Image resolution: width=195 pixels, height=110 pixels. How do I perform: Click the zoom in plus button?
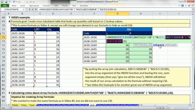click(x=190, y=108)
